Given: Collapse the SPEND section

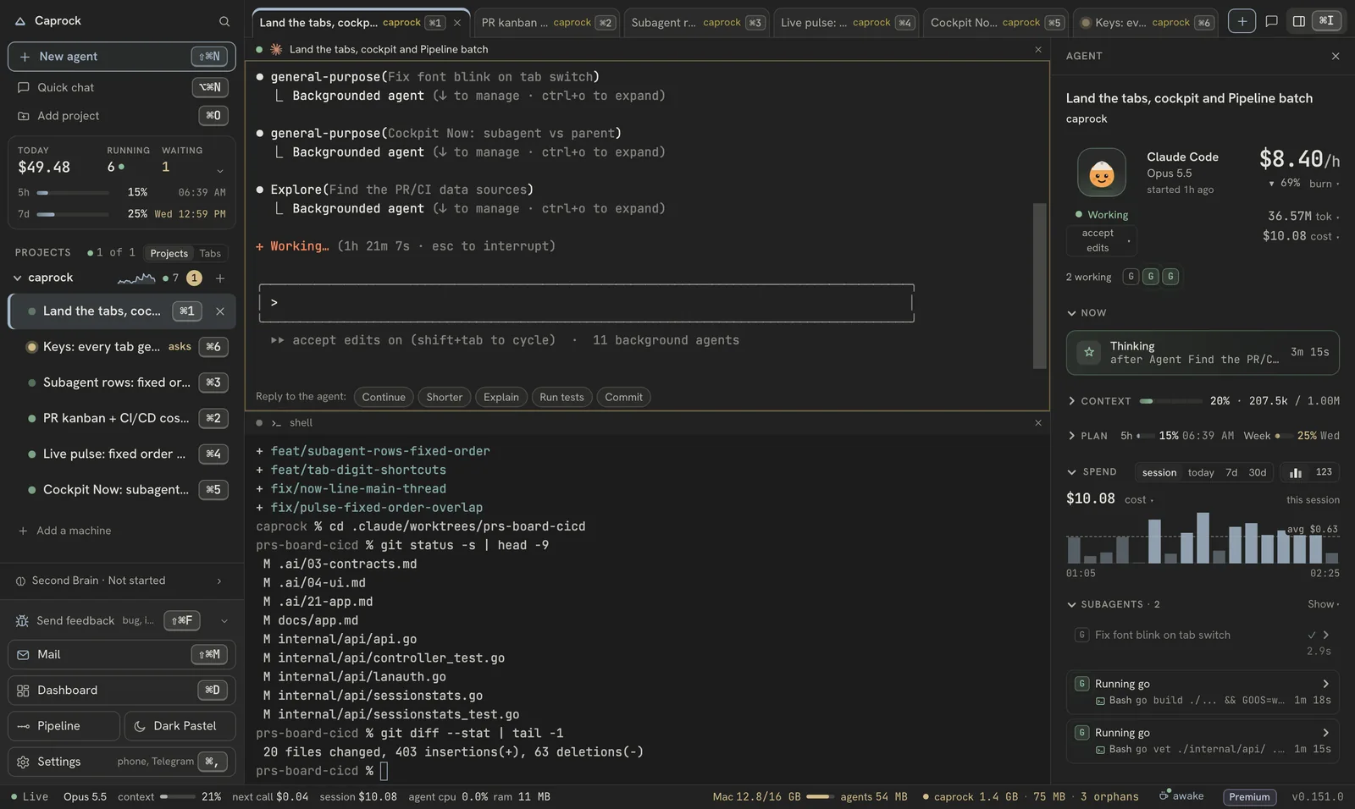Looking at the screenshot, I should tap(1071, 472).
